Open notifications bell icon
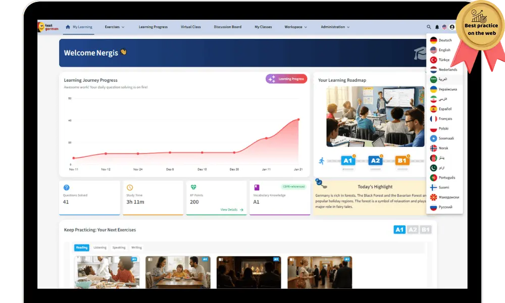The width and height of the screenshot is (505, 303). [437, 27]
